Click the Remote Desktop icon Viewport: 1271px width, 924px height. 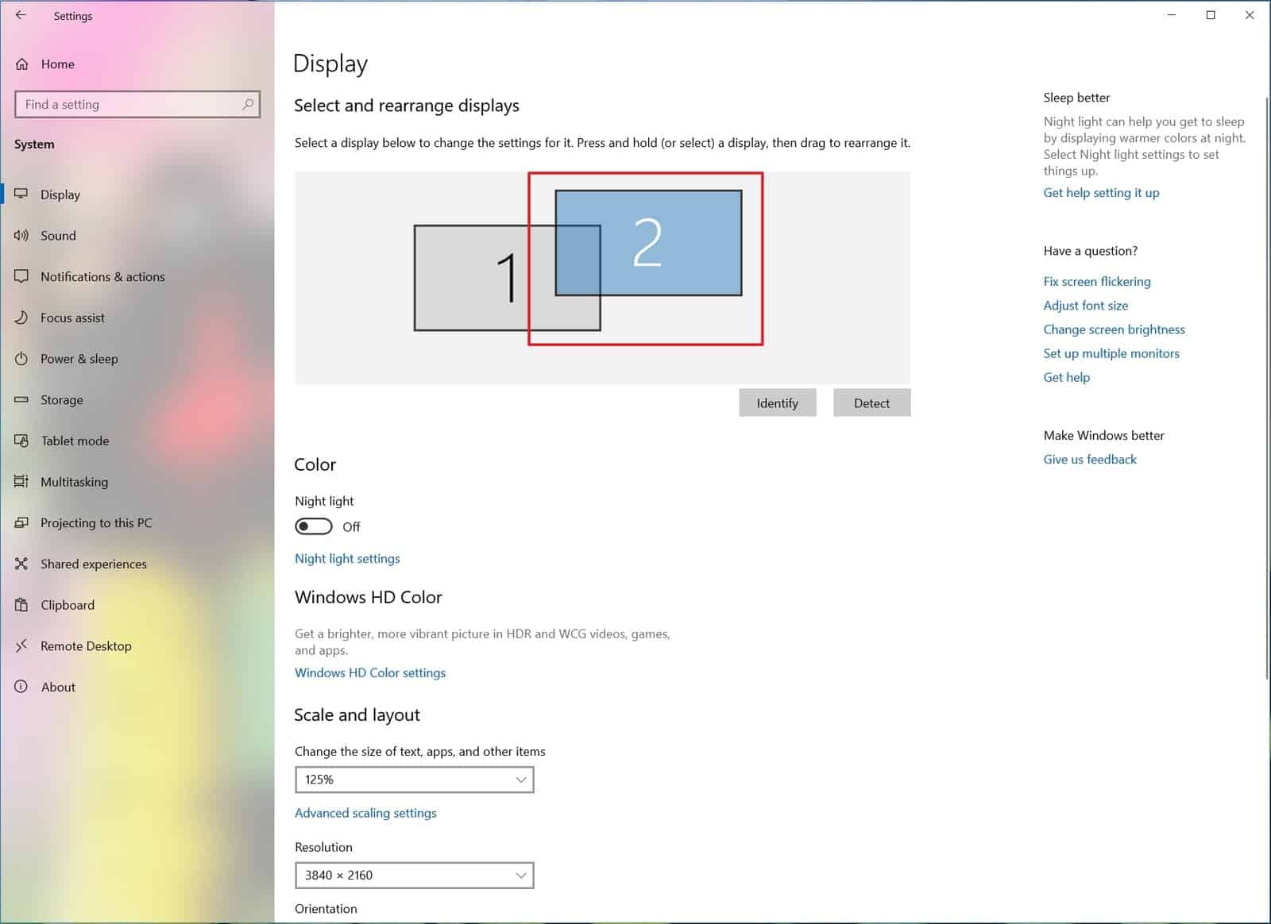(x=21, y=646)
